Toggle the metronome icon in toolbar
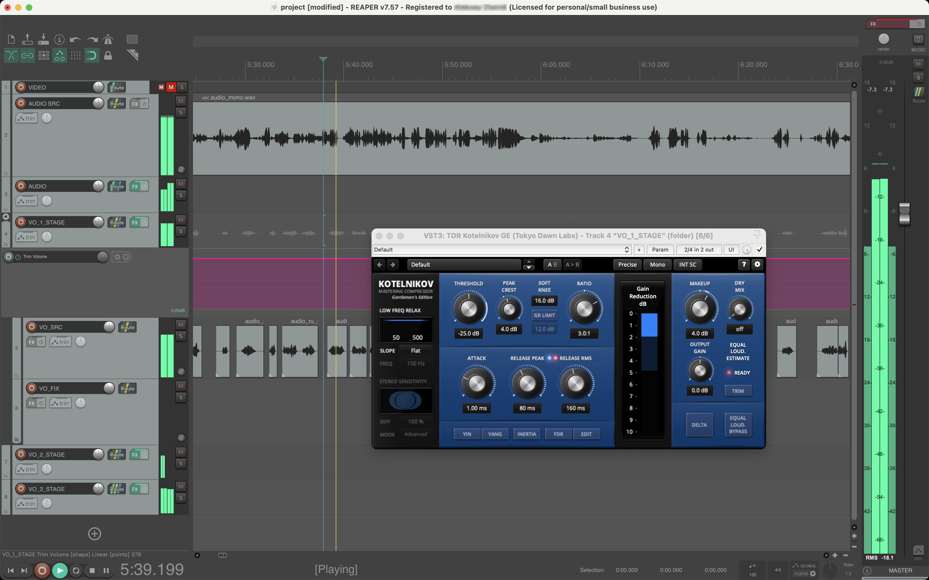Screen dimensions: 929x580 pos(108,39)
